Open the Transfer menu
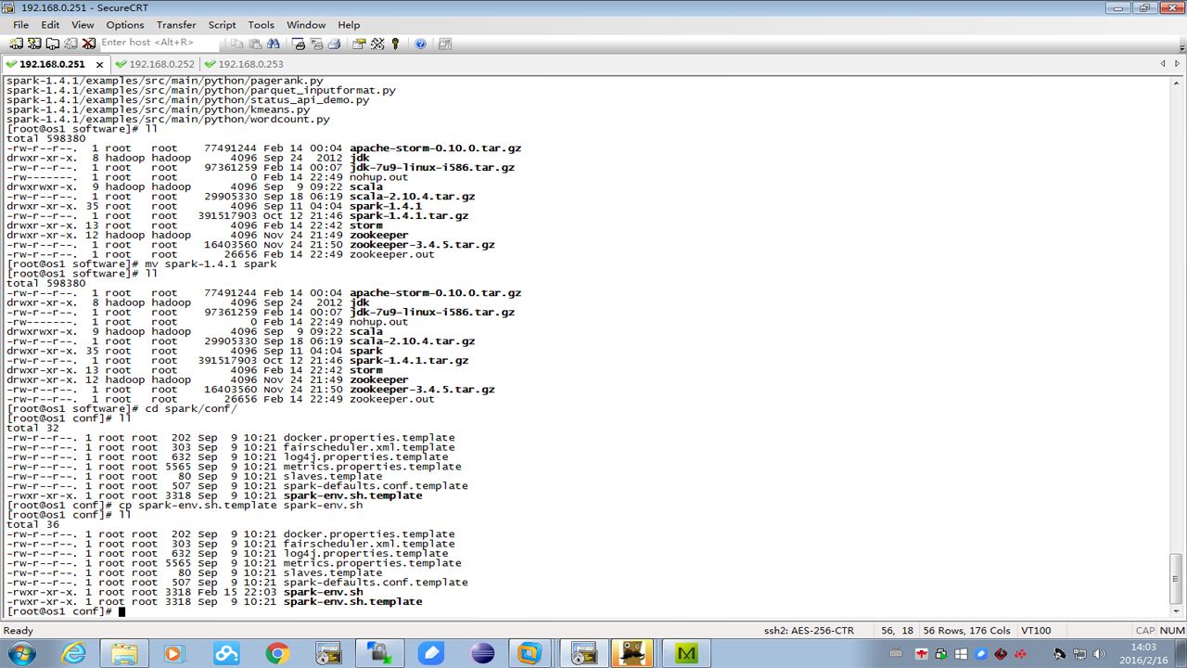 (176, 25)
